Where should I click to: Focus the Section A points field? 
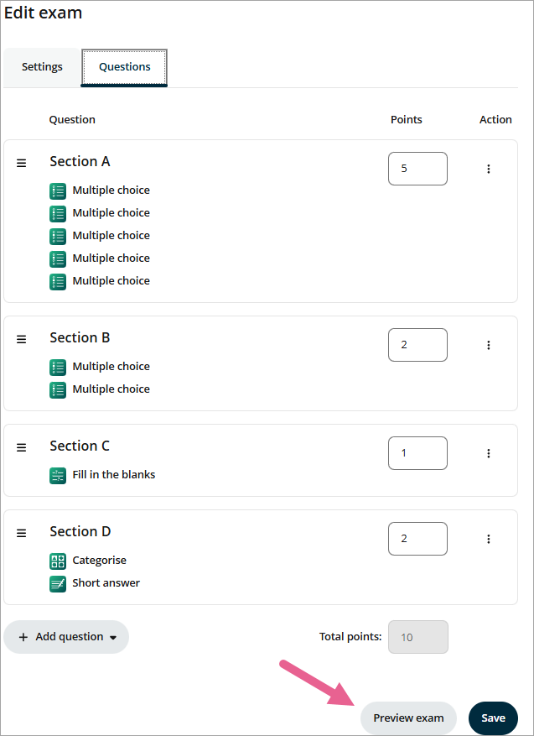[417, 169]
